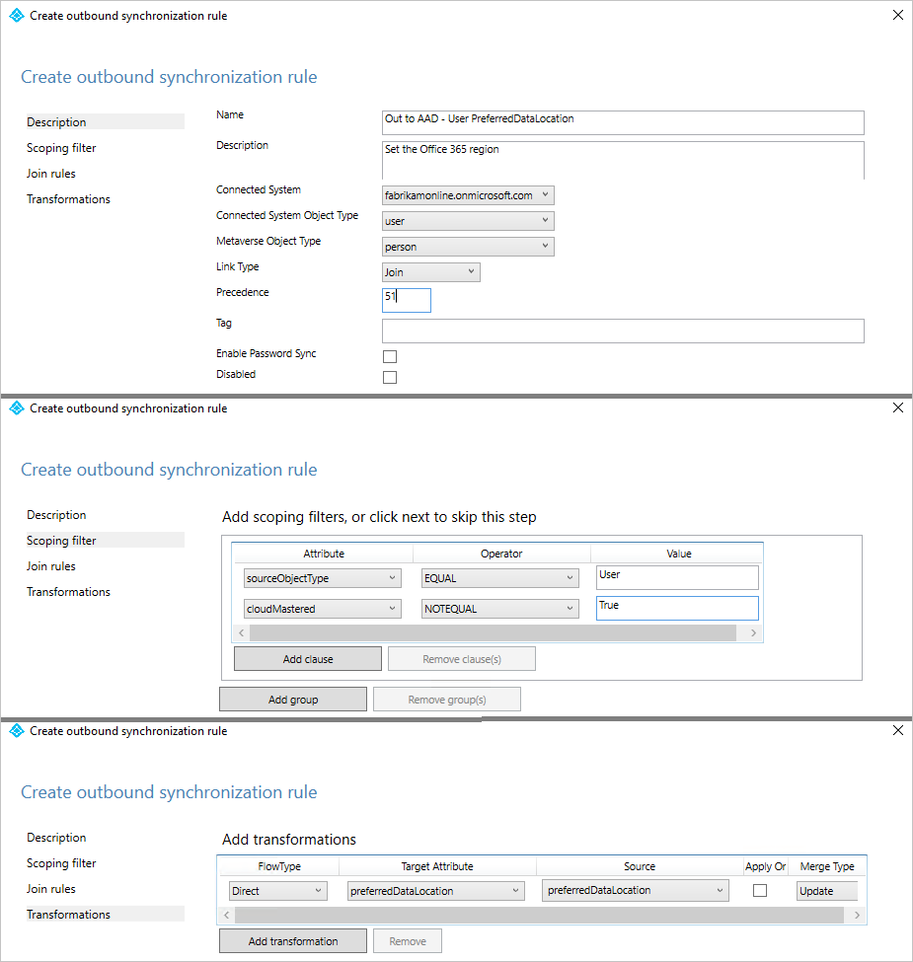
Task: Toggle the Apply Once checkbox in transformations row
Action: (x=758, y=890)
